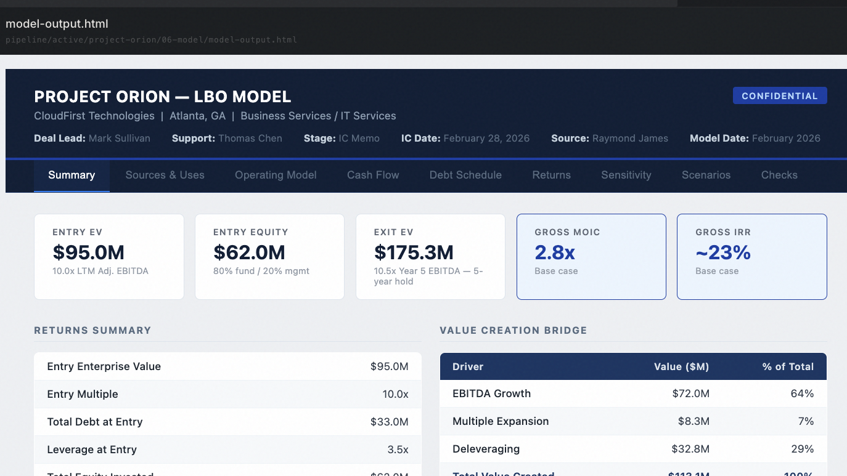
Task: Select the Cash Flow tab
Action: point(372,175)
